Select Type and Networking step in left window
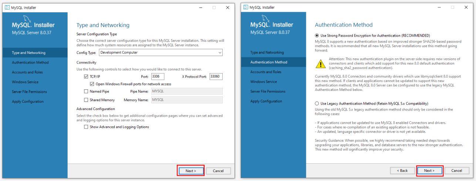This screenshot has width=476, height=181. coord(35,53)
